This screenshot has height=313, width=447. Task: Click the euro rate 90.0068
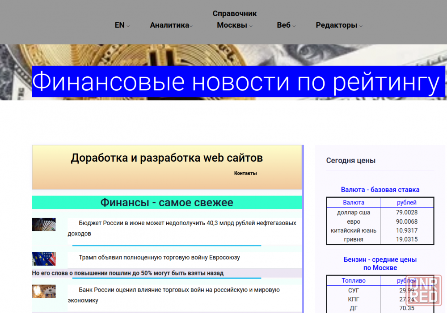(x=406, y=221)
